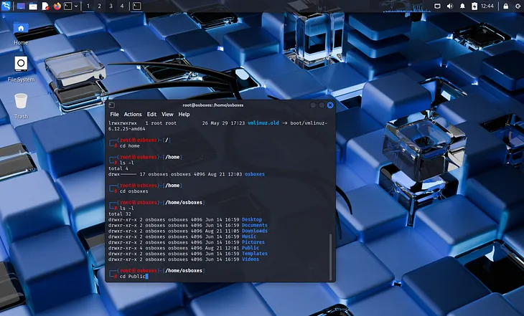Open the terminal View menu

pos(167,114)
